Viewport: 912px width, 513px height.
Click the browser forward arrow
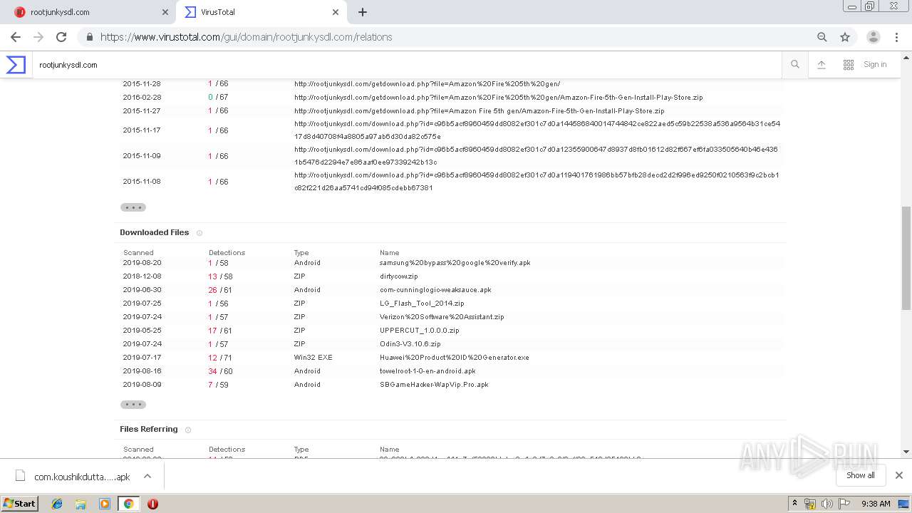38,37
